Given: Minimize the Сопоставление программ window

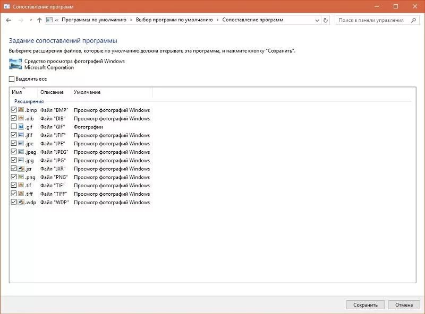Looking at the screenshot, I should coord(377,6).
